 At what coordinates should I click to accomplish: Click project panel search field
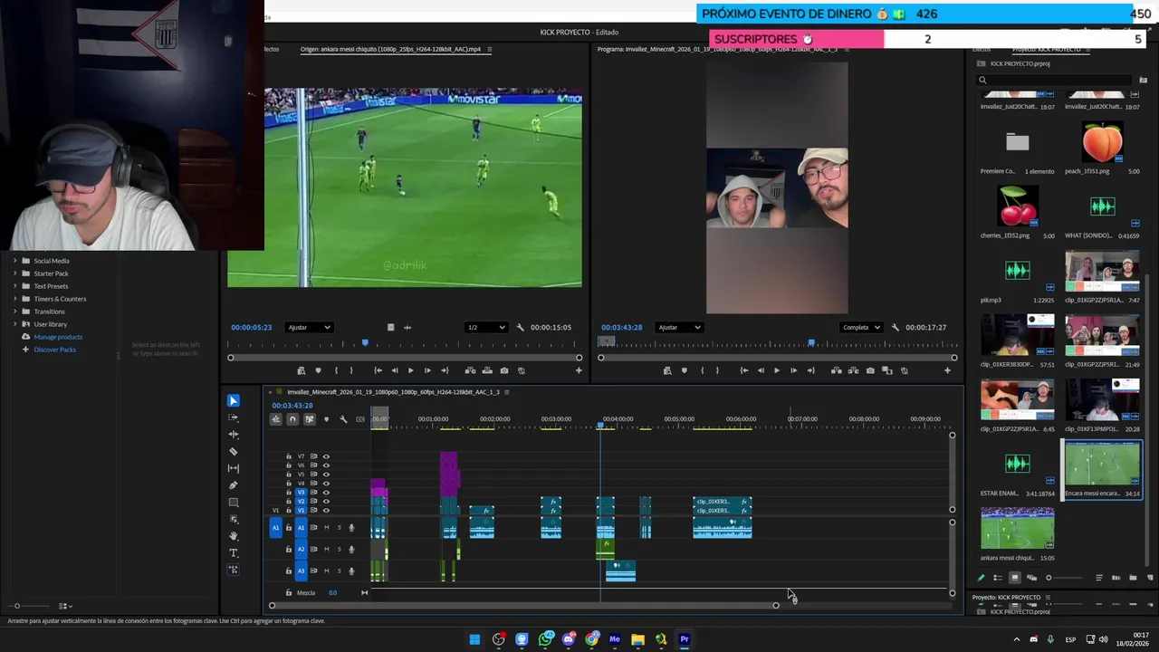pos(1056,80)
